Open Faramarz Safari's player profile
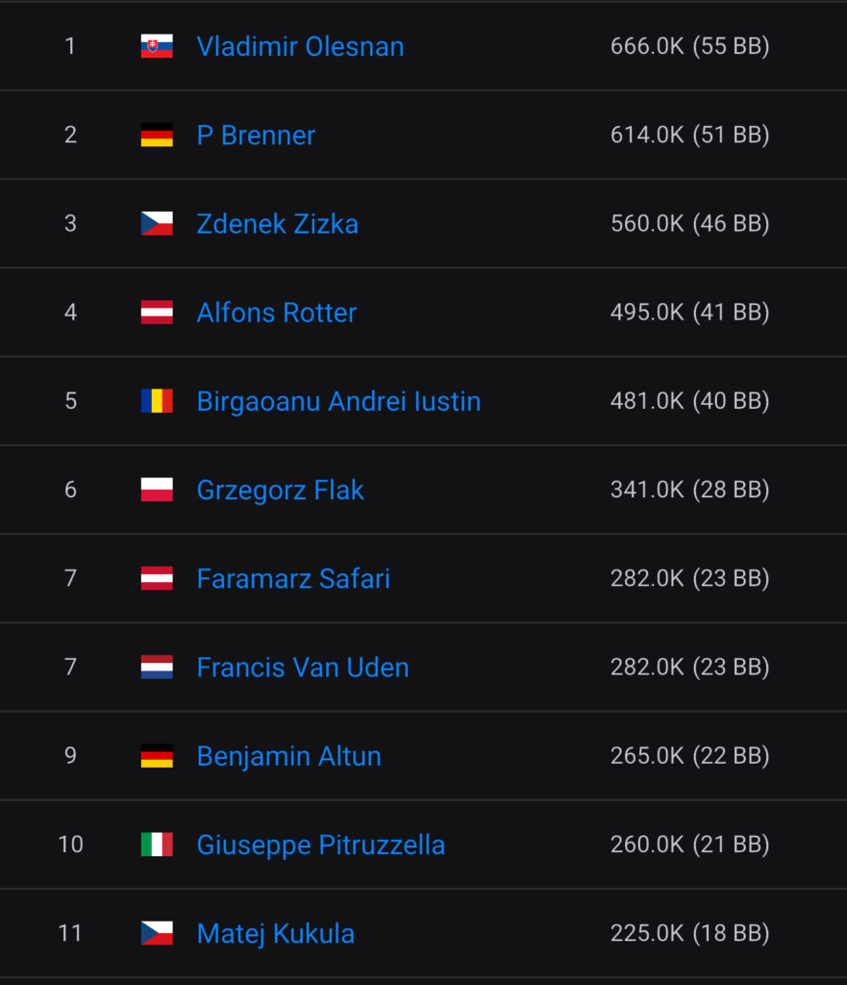Viewport: 847px width, 985px height. coord(293,579)
